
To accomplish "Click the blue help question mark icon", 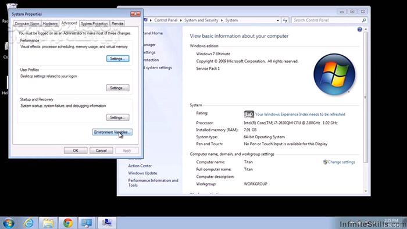I will 359,29.
